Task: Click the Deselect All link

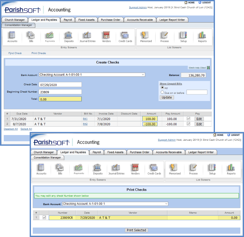Action: pos(11,129)
